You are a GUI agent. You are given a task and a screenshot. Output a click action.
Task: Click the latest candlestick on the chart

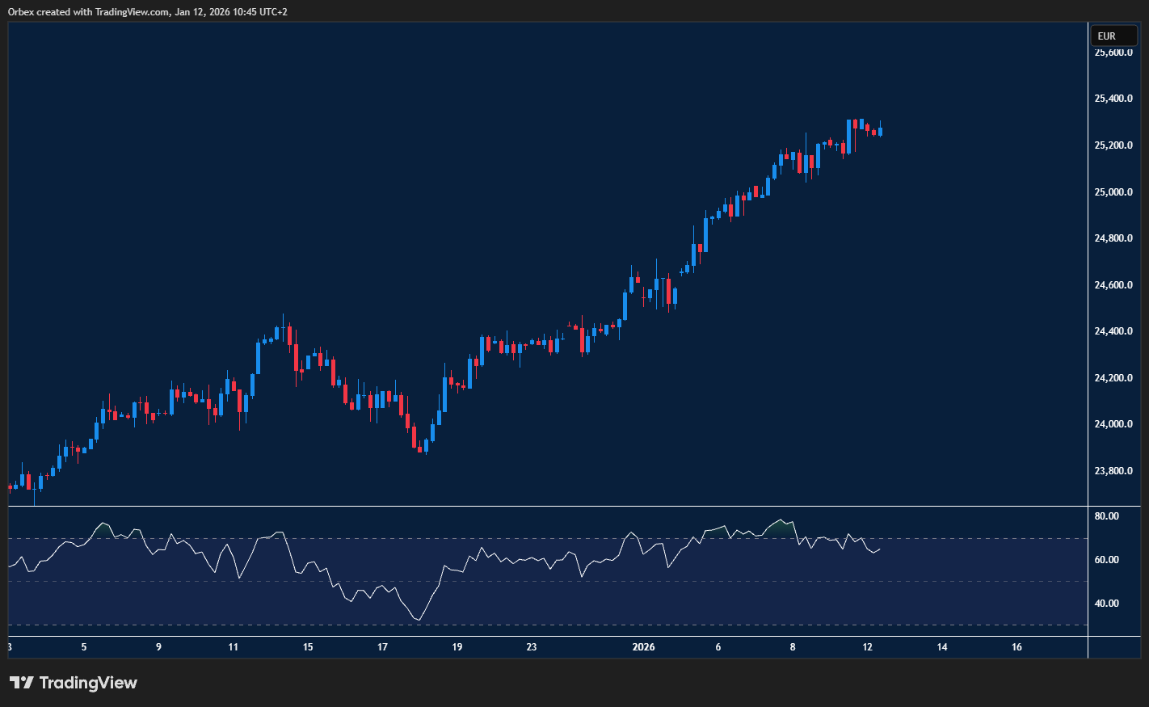(880, 131)
